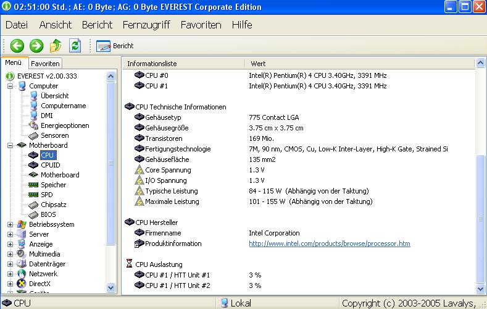This screenshot has height=309, width=487.
Task: Select the Gehäusetyp row
Action: (x=217, y=117)
